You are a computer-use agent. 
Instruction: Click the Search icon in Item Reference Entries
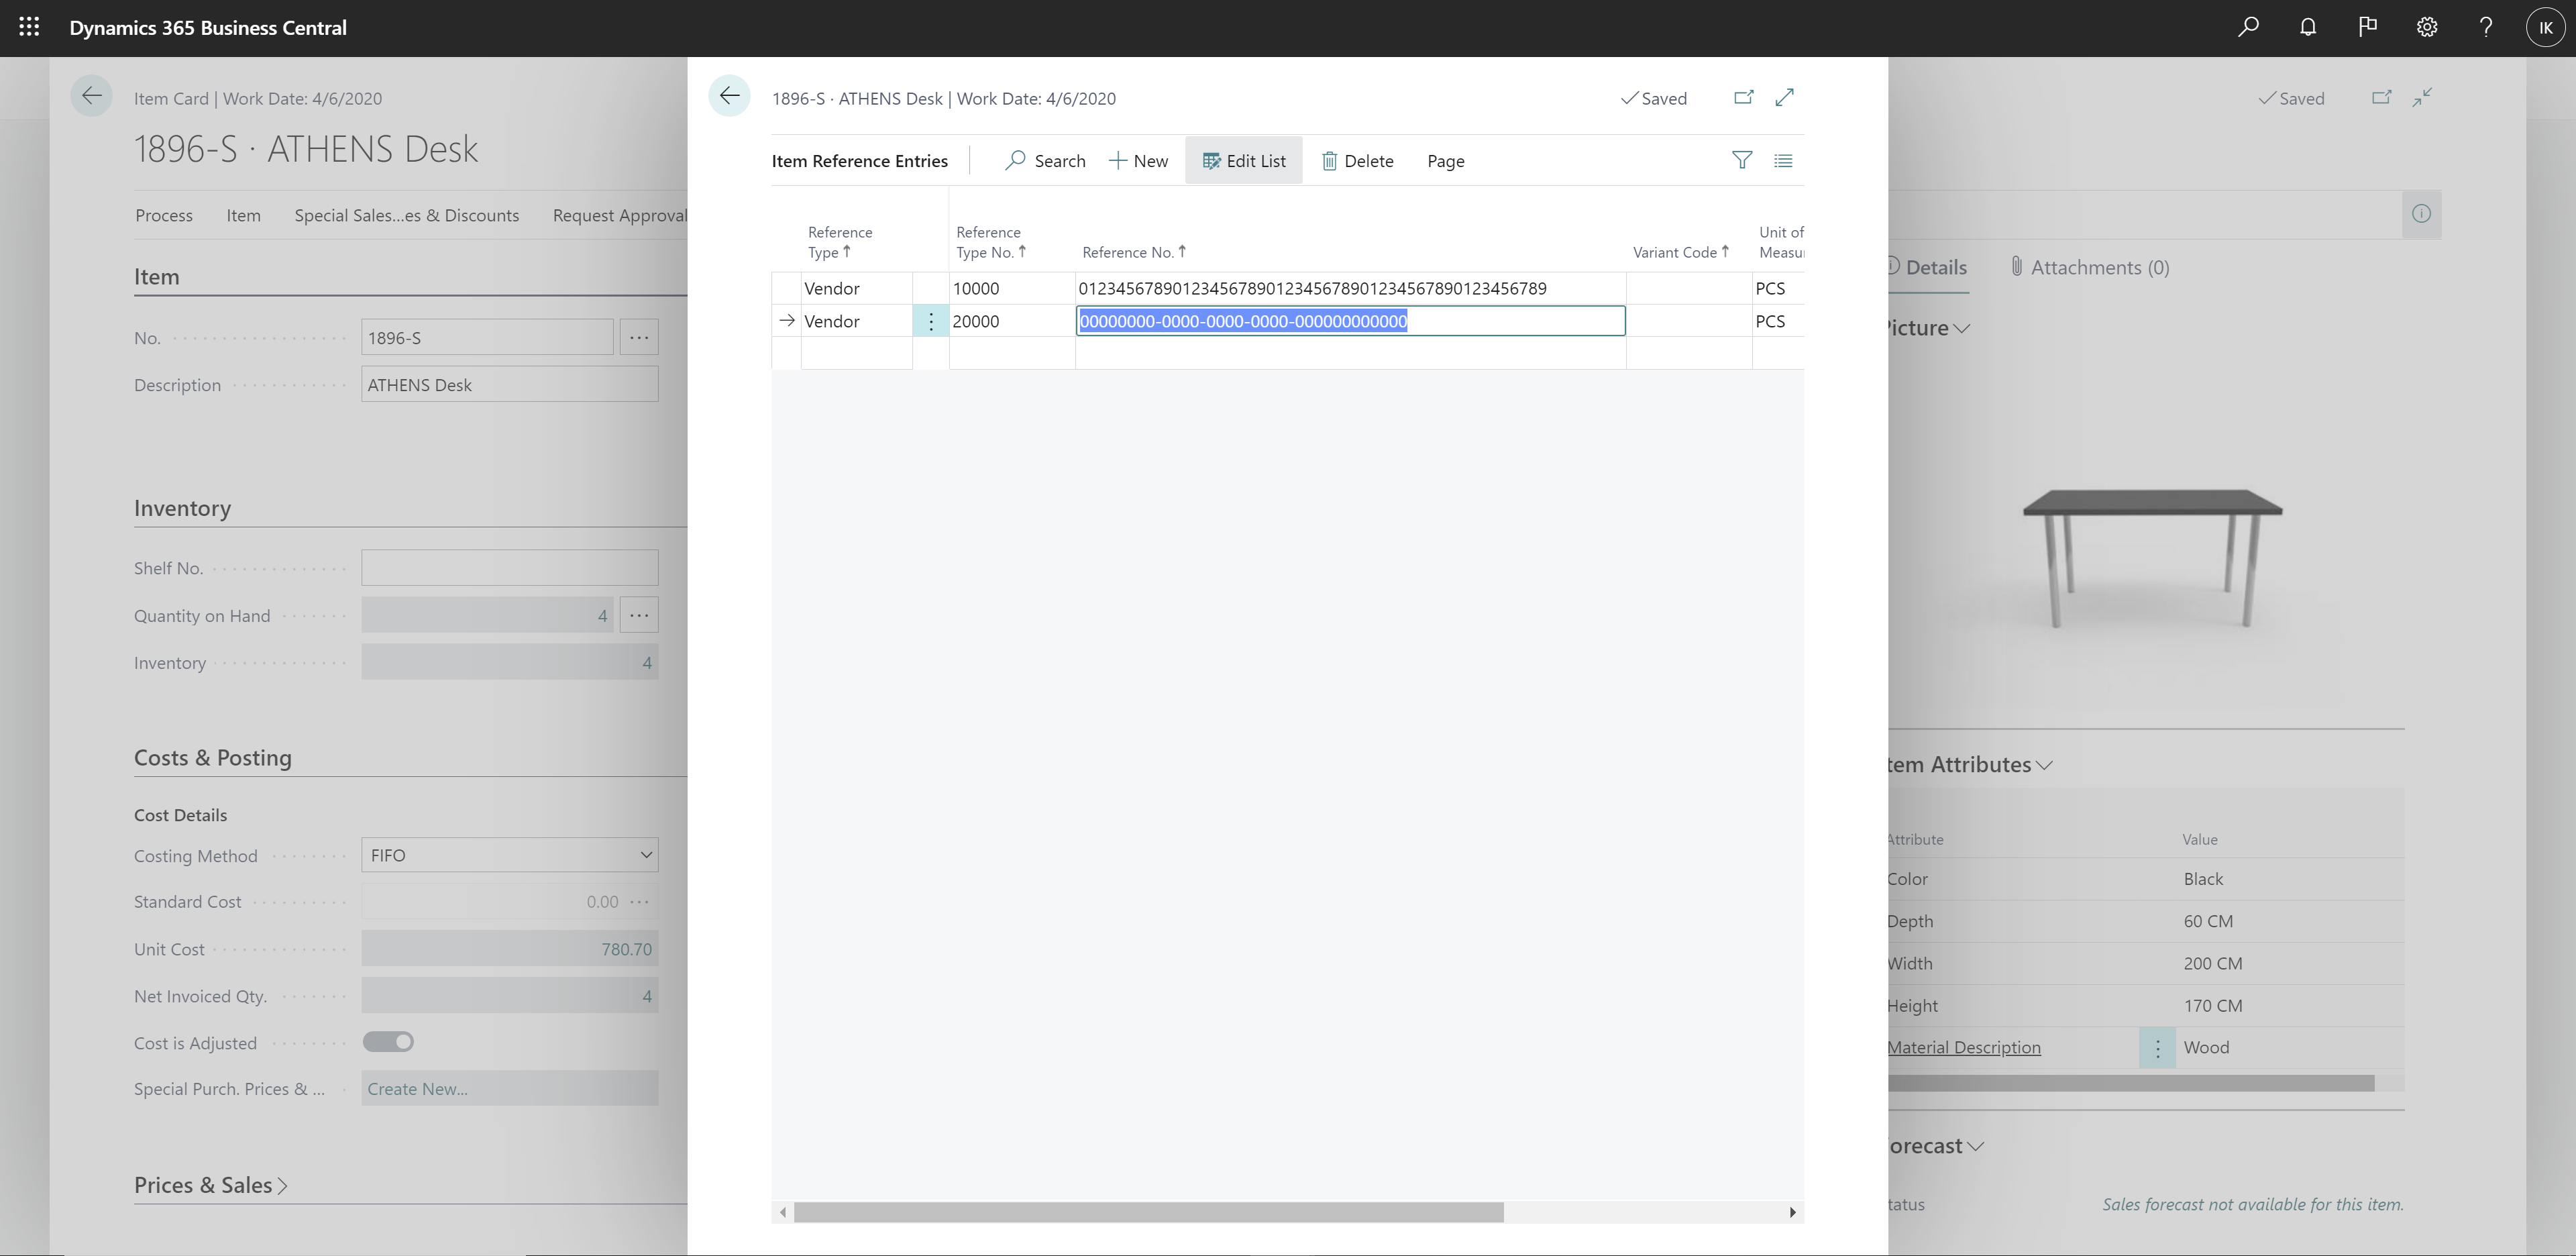pos(1018,160)
